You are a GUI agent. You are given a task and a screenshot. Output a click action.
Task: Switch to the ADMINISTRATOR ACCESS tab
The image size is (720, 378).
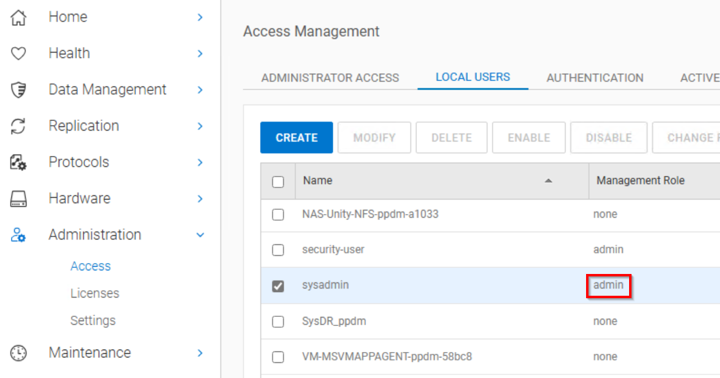tap(330, 77)
